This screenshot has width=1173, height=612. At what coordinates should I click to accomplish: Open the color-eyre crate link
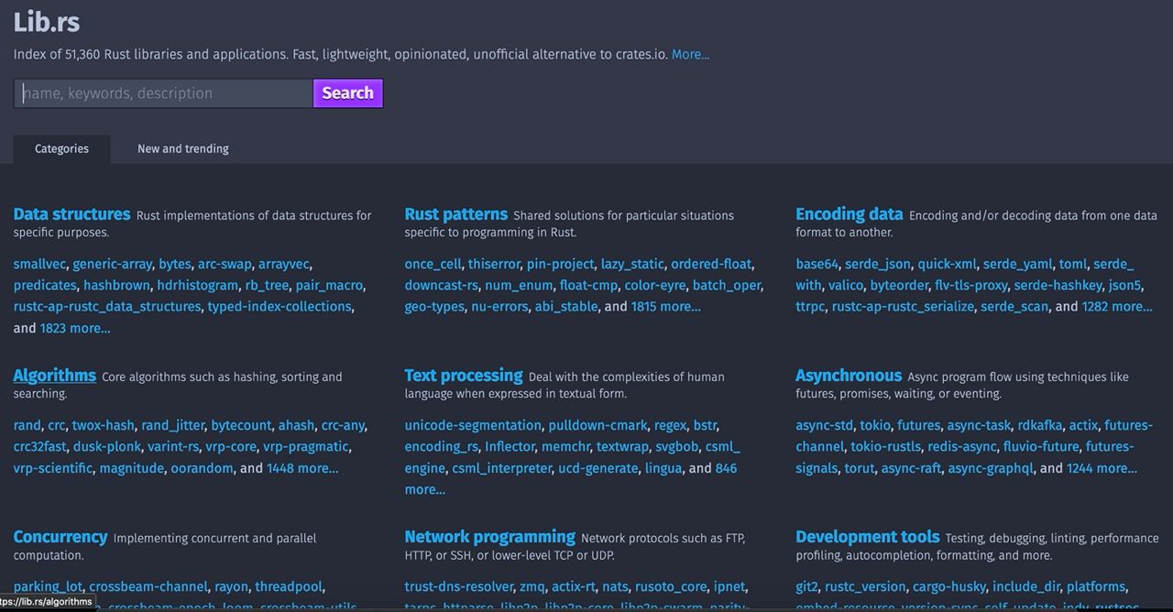[x=655, y=285]
